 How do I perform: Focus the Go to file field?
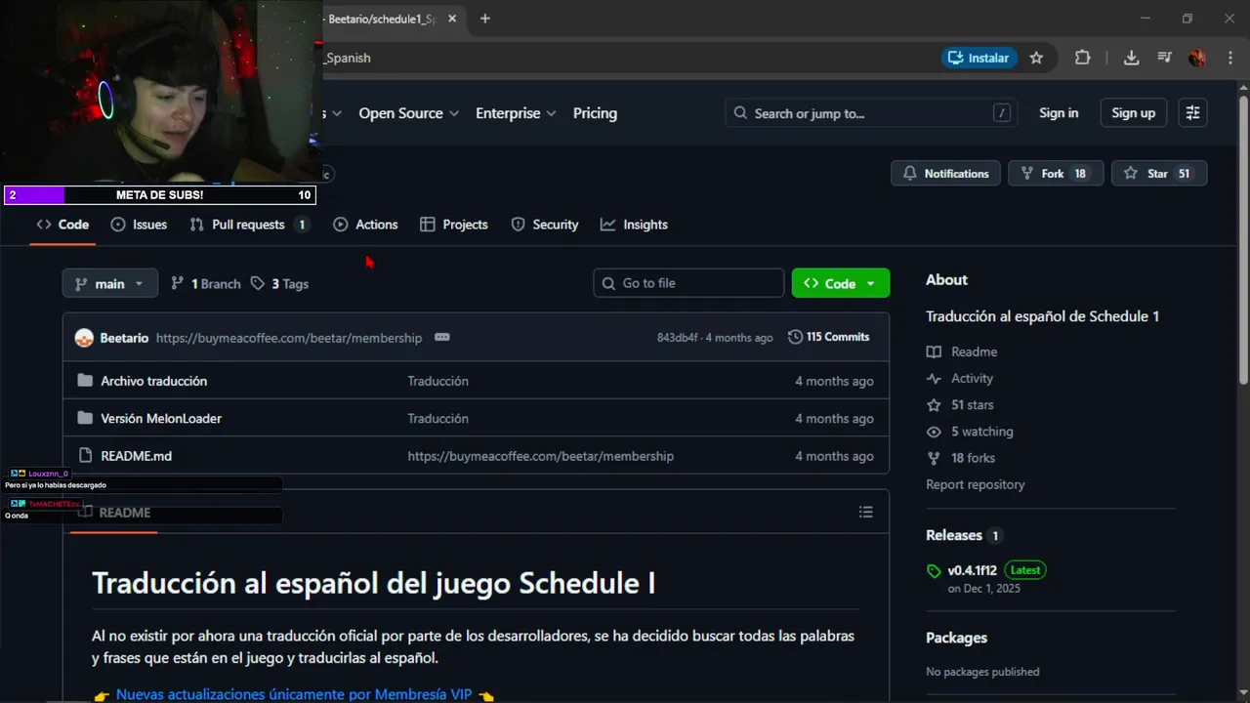pos(688,283)
